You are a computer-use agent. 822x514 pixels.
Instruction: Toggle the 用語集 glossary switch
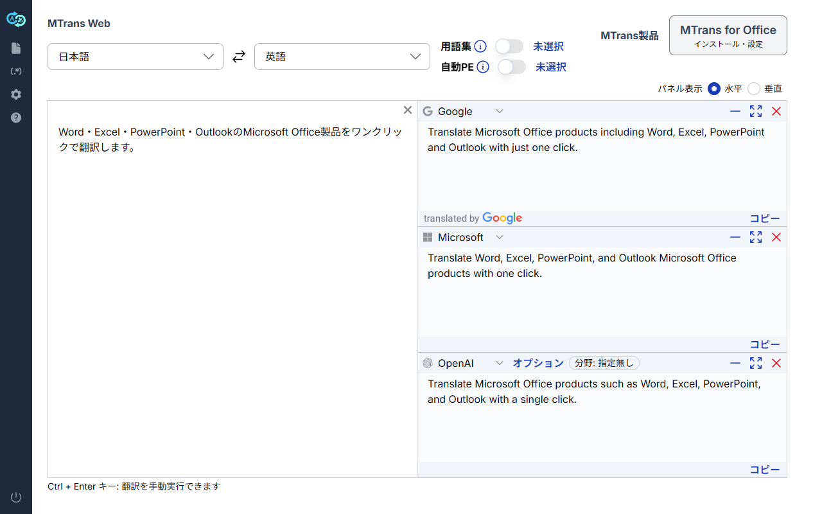click(509, 46)
